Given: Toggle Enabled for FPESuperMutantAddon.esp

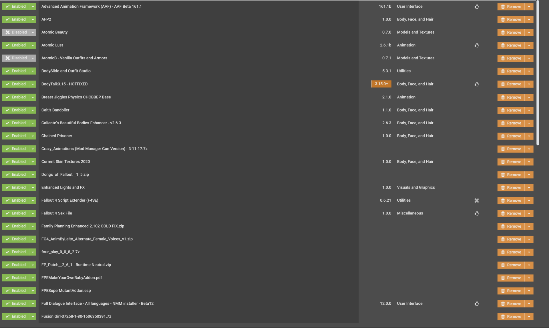Looking at the screenshot, I should pos(16,291).
